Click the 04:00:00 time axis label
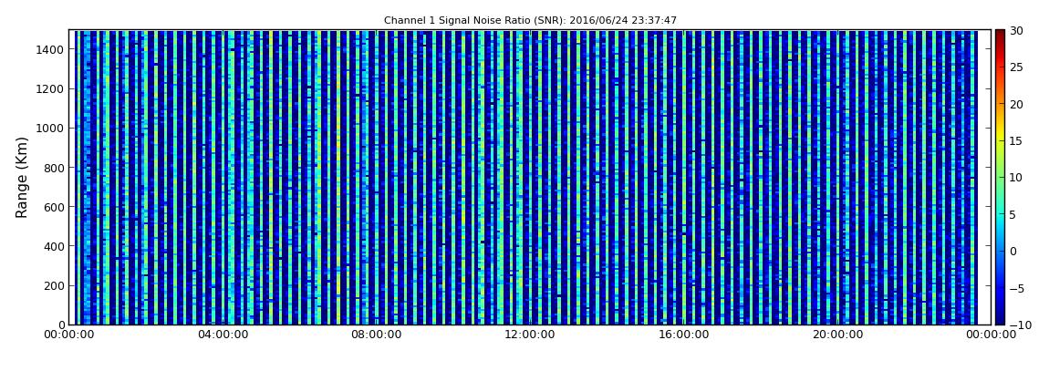Image resolution: width=1049 pixels, height=371 pixels. (223, 335)
